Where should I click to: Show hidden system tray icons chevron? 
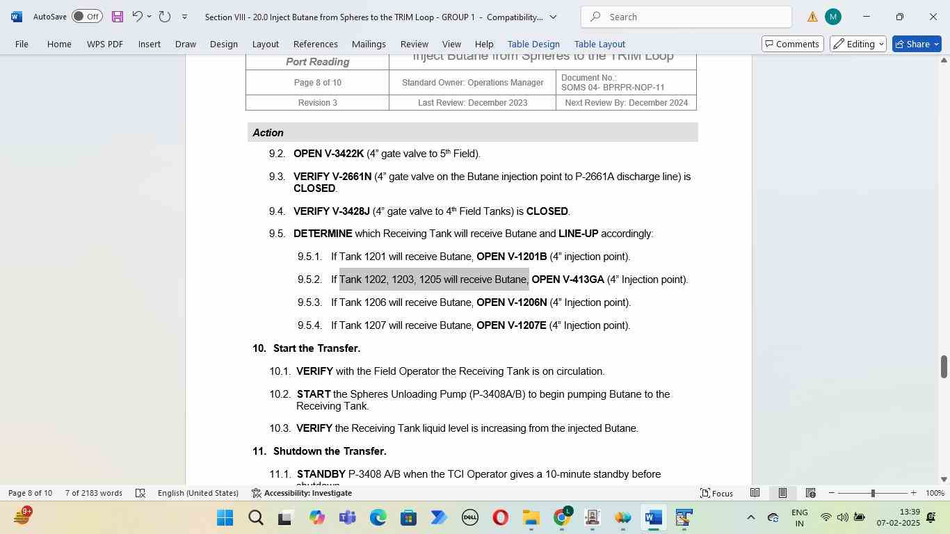tap(750, 517)
